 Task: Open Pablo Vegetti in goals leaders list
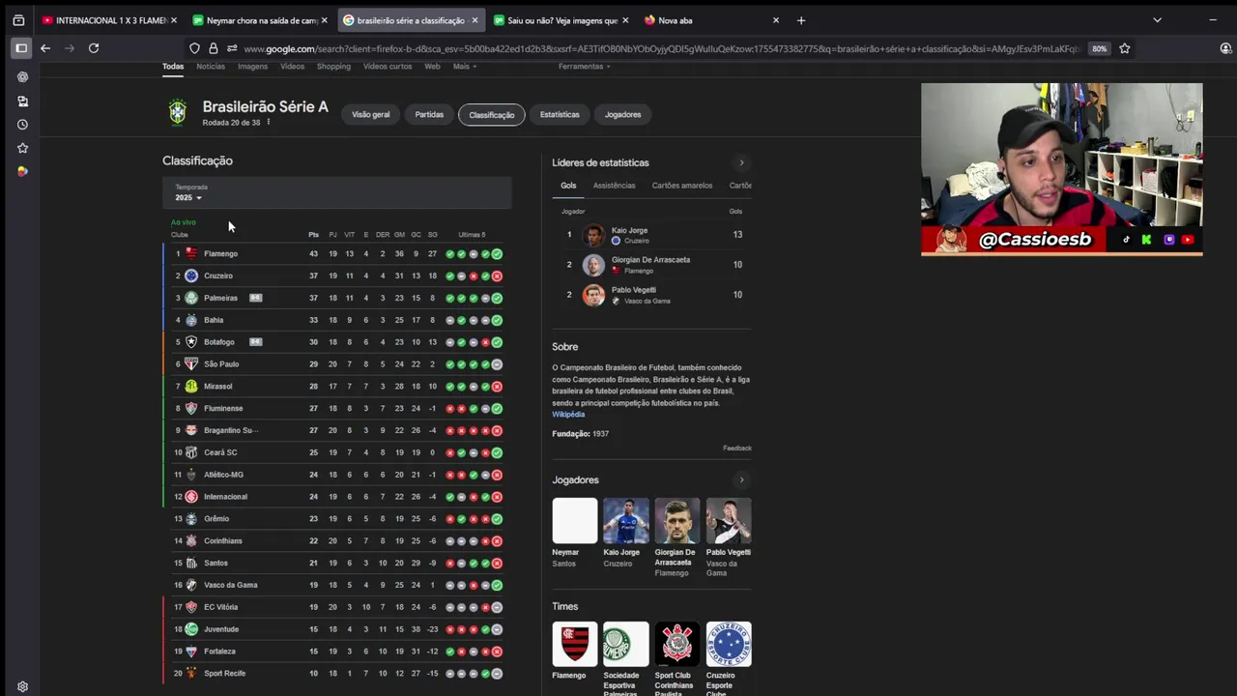[652, 295]
